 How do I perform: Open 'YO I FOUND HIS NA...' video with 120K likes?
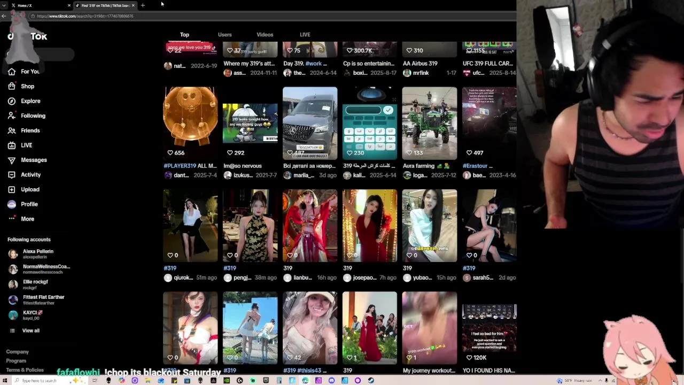tap(489, 328)
